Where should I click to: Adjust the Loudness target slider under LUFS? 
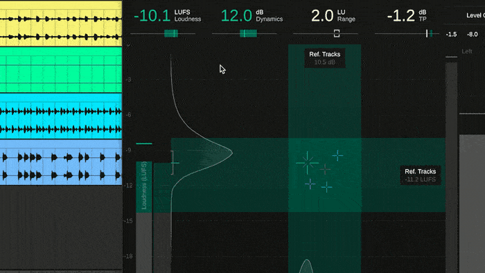[x=171, y=33]
